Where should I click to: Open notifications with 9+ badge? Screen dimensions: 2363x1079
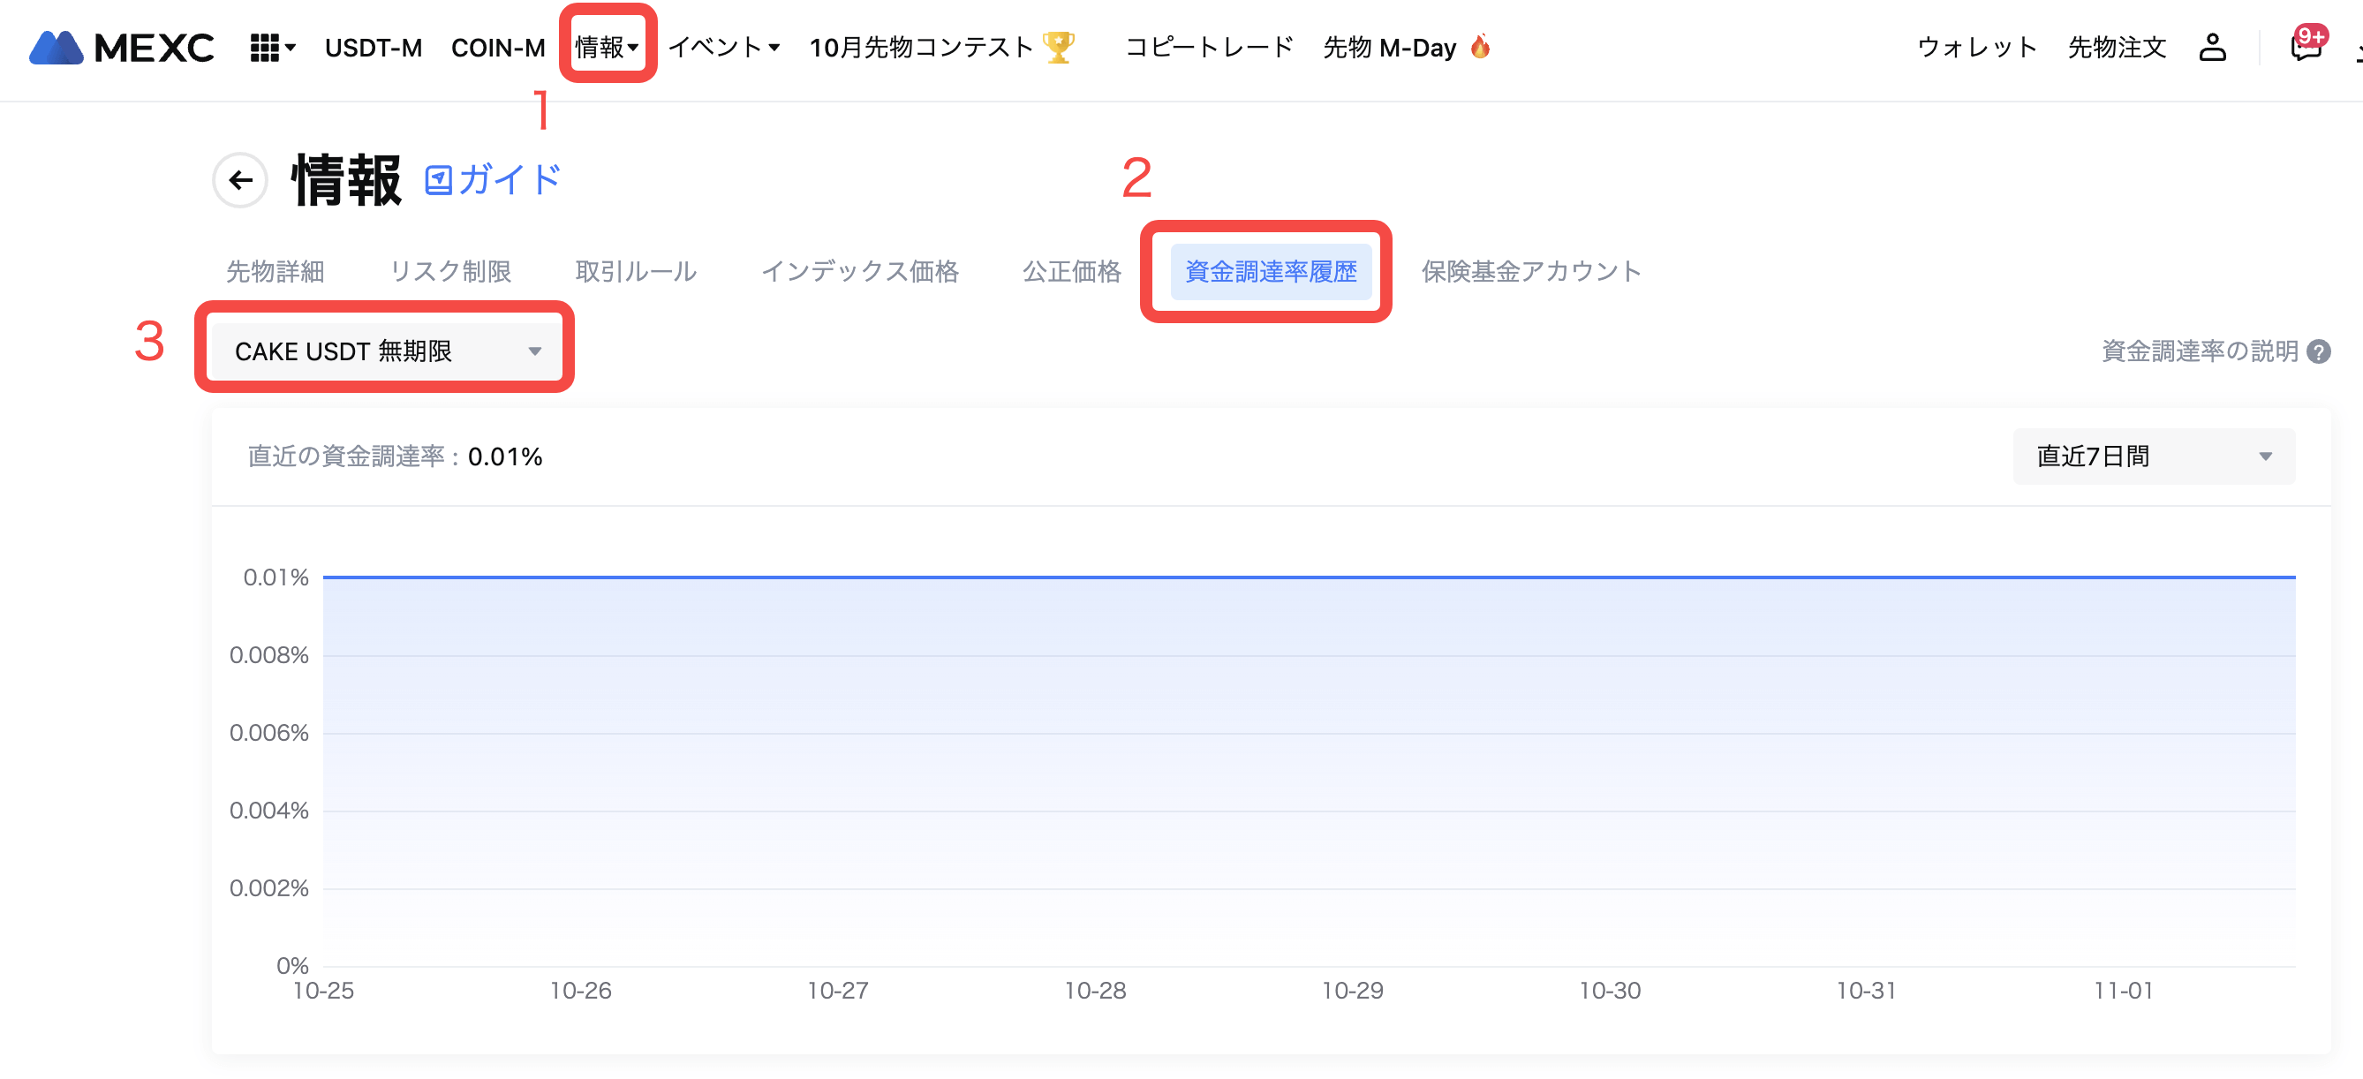(x=2306, y=46)
